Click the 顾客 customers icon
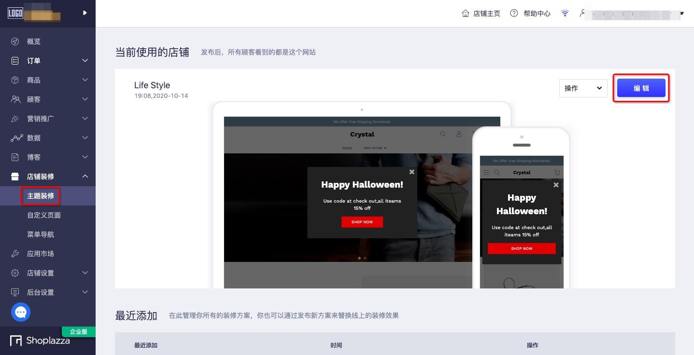Image resolution: width=694 pixels, height=355 pixels. pyautogui.click(x=15, y=99)
